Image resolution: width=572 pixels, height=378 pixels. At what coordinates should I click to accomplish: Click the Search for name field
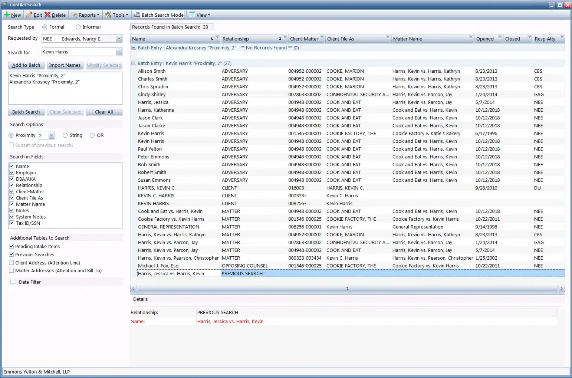[x=78, y=52]
